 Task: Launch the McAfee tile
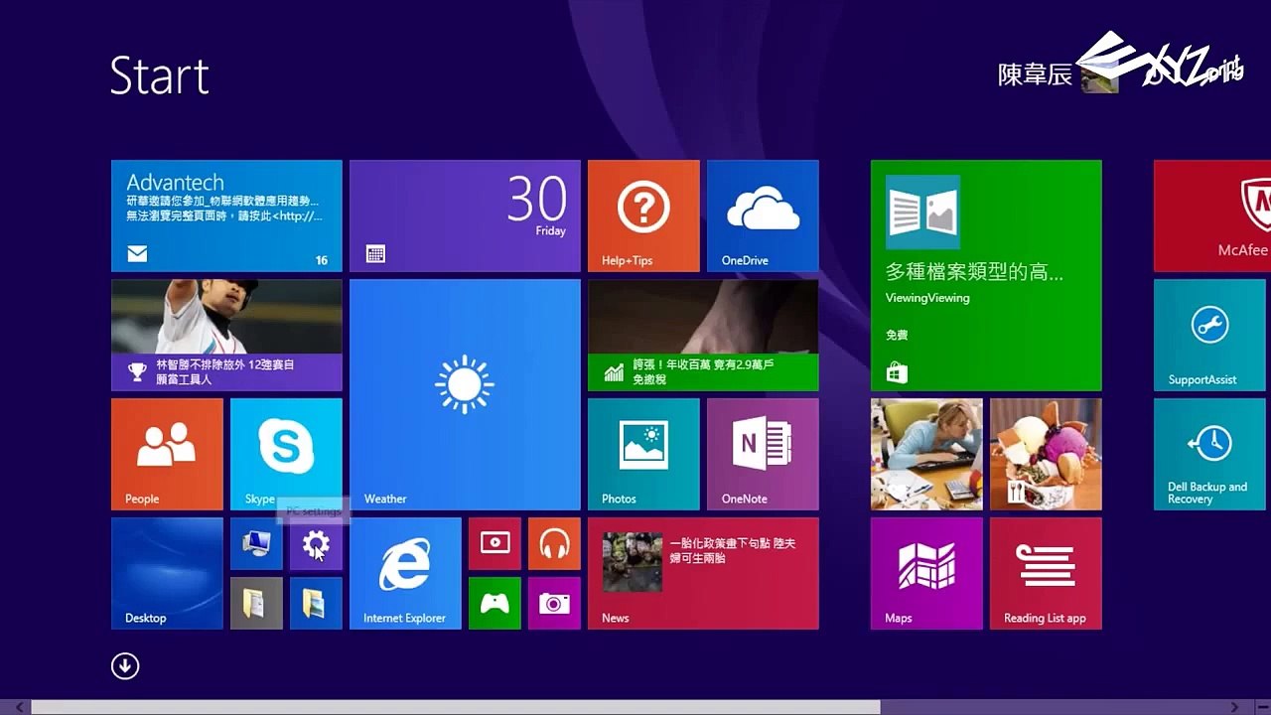click(1212, 215)
